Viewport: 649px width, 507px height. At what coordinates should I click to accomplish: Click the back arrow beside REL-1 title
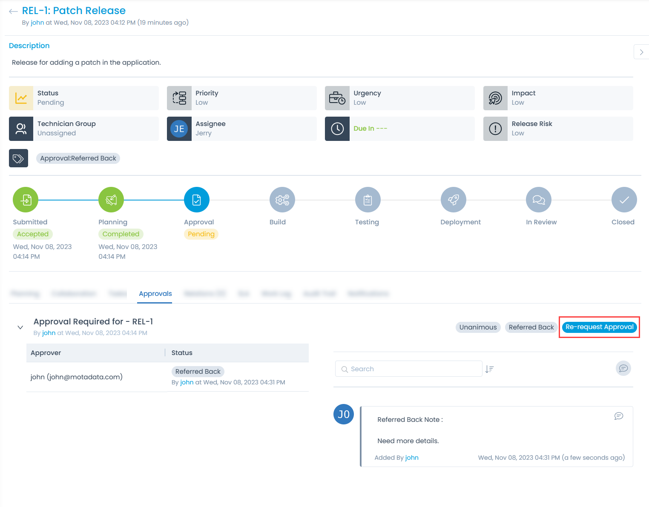pyautogui.click(x=13, y=11)
